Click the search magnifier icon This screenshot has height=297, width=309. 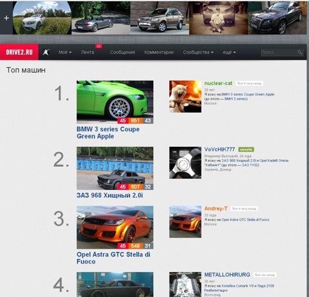coord(300,52)
